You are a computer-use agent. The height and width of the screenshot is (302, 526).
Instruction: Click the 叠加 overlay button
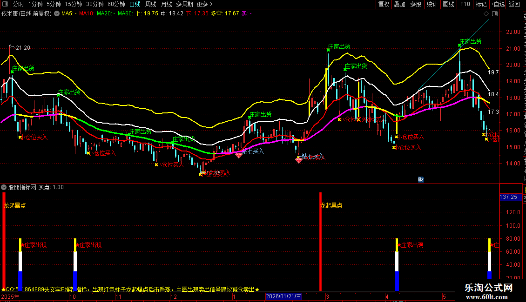399,4
